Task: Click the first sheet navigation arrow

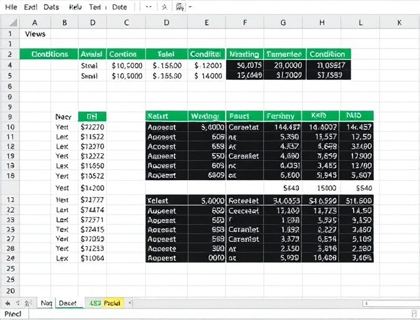Action: tap(8, 303)
